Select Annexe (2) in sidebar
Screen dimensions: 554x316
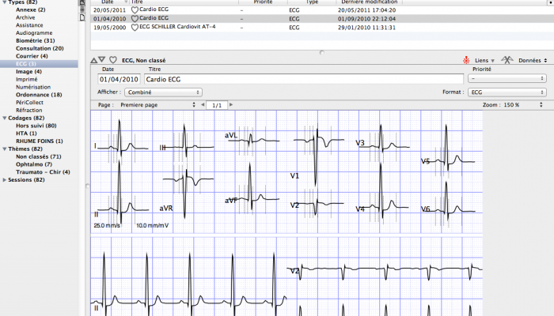point(30,9)
